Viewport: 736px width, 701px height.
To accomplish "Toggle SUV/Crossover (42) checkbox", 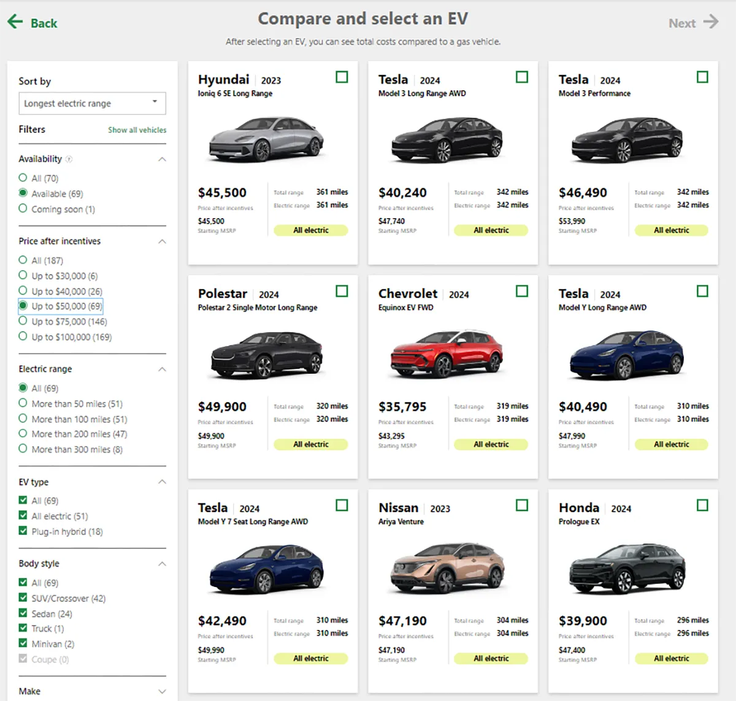I will point(23,597).
